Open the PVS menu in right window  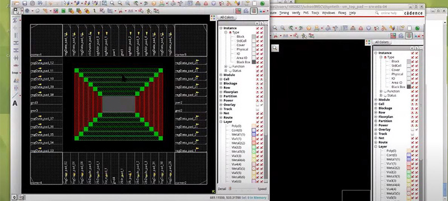pos(306,13)
